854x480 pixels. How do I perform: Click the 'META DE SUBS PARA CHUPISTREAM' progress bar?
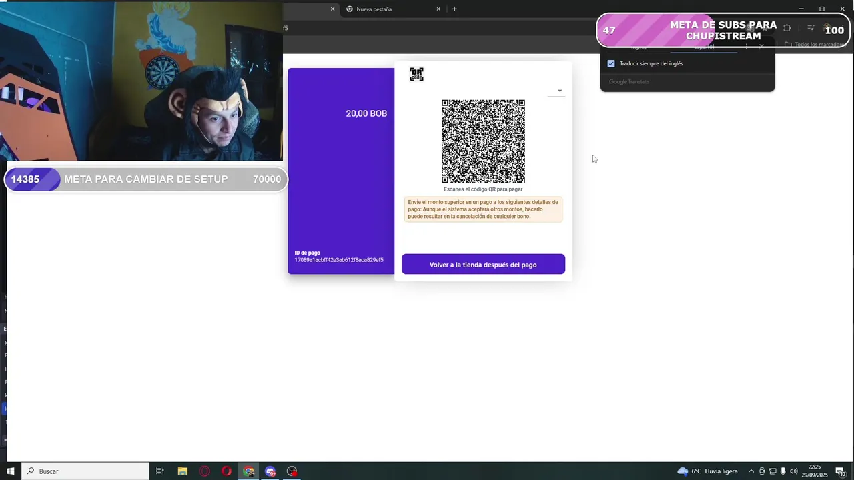[x=723, y=30]
